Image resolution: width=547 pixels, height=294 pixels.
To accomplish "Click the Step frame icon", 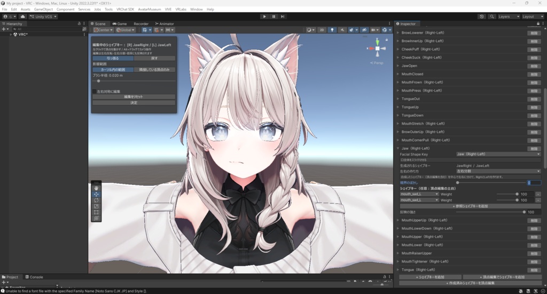I will point(283,17).
